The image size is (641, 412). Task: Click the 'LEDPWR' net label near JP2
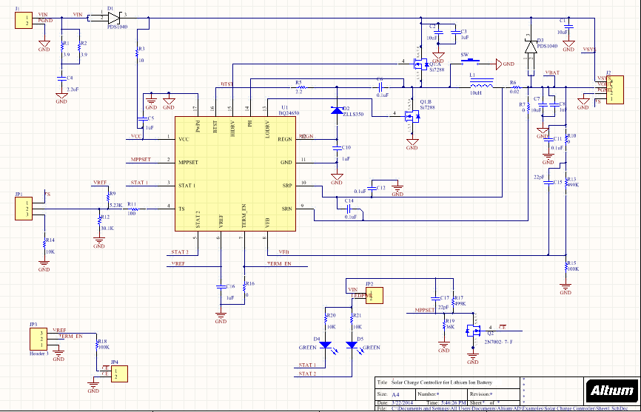(362, 296)
